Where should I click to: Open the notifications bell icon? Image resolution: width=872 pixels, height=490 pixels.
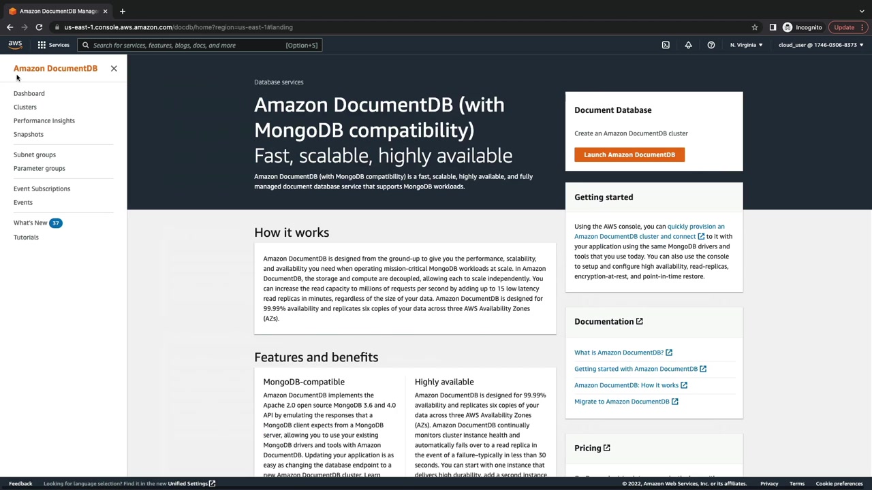[x=688, y=45]
